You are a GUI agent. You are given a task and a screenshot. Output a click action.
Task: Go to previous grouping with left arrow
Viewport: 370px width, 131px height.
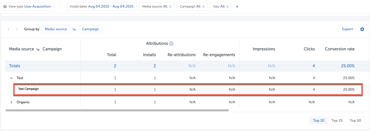click(8, 29)
